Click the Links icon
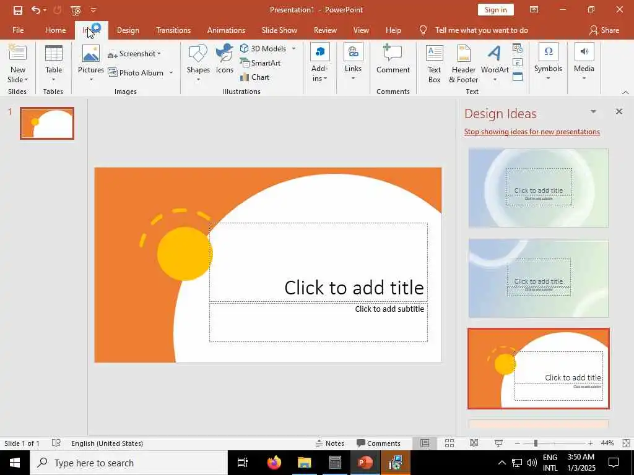The image size is (634, 475). 353,52
